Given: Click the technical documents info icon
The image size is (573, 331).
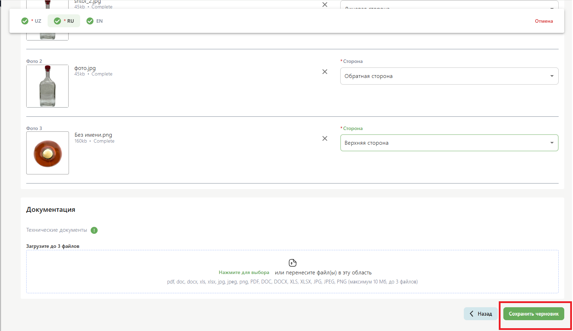Looking at the screenshot, I should [94, 230].
